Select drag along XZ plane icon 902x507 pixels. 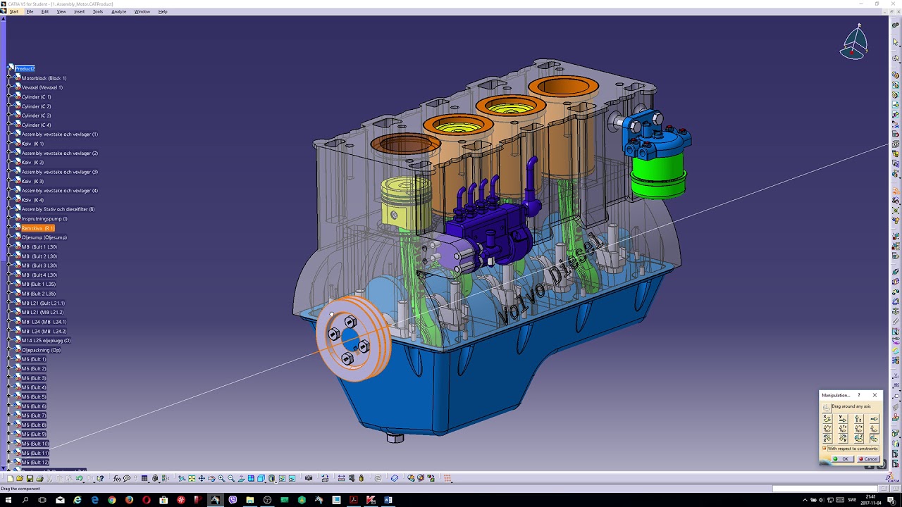[859, 429]
